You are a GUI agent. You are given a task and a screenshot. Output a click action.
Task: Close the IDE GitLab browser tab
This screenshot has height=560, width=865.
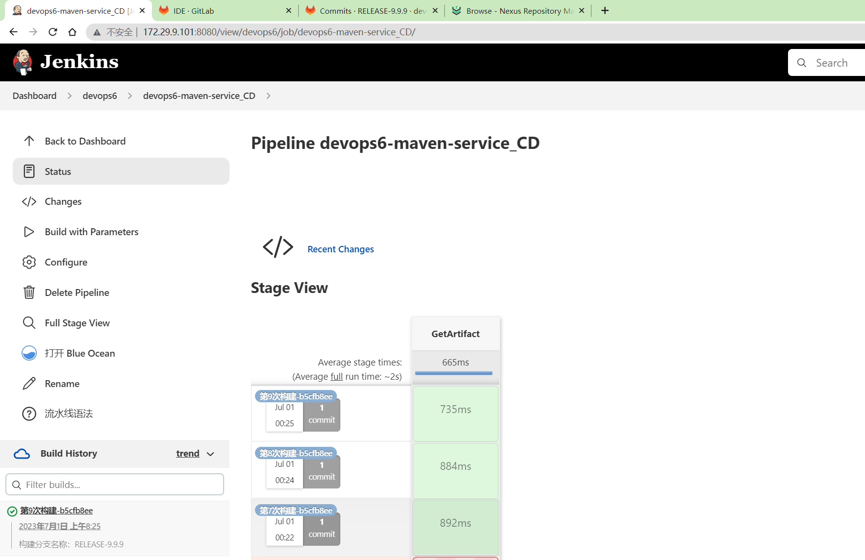coord(288,10)
